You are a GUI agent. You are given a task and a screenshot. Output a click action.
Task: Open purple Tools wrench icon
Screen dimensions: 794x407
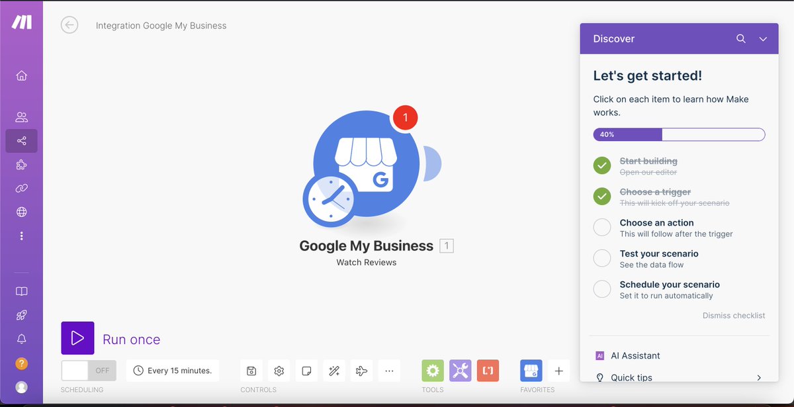(x=461, y=371)
